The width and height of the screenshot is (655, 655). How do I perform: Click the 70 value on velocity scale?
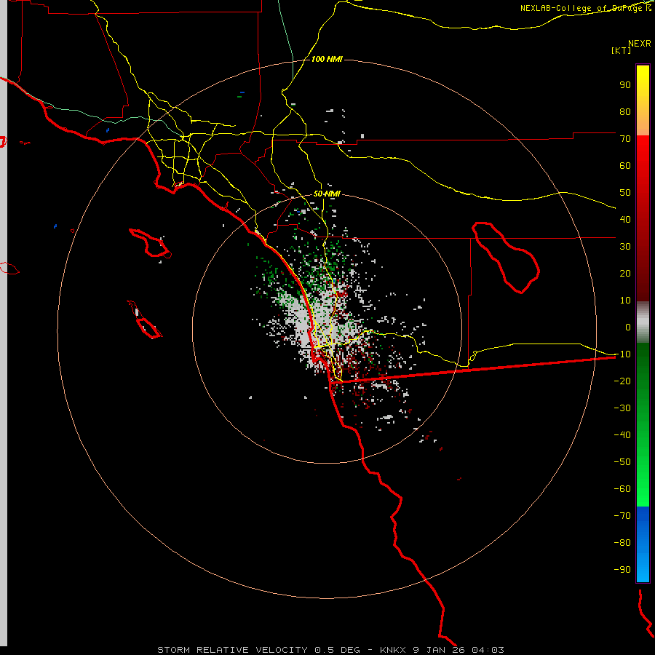[x=625, y=139]
